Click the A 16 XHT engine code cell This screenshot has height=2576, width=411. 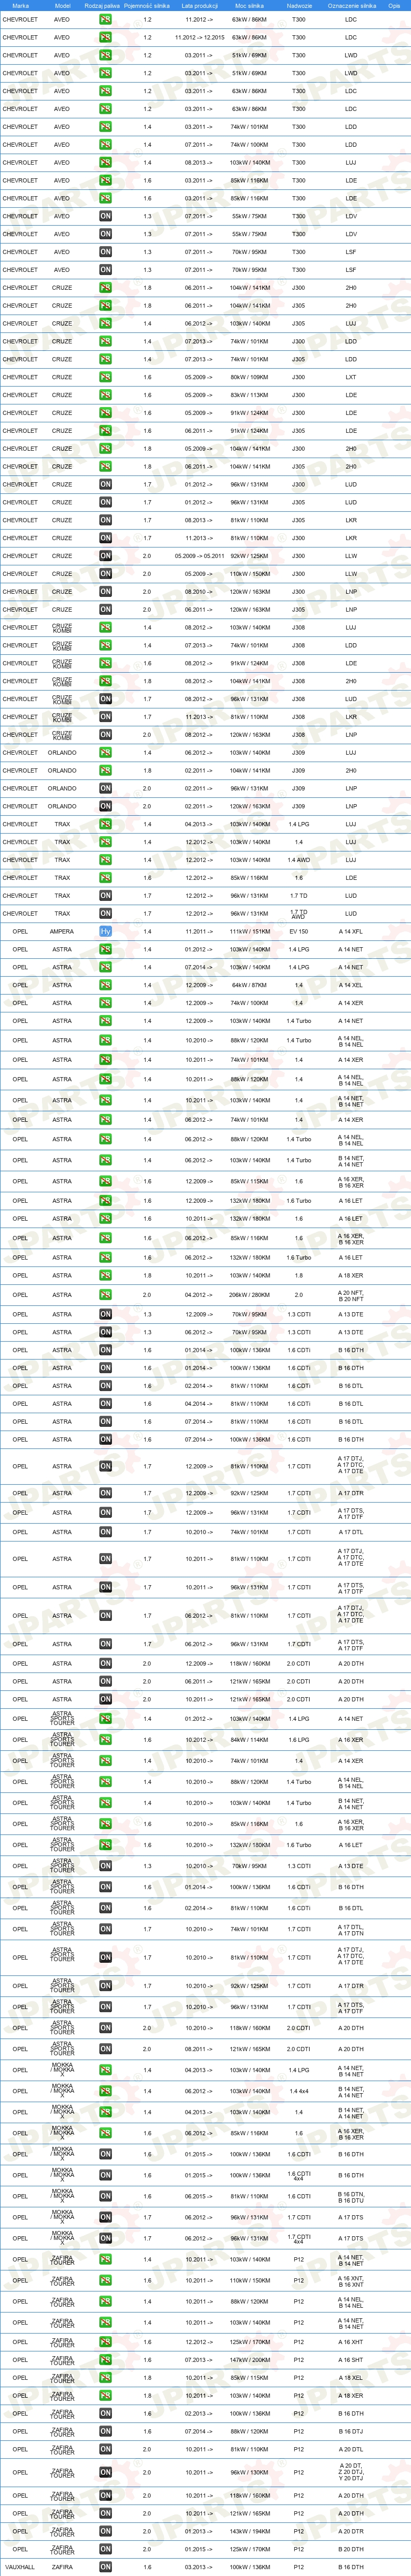click(351, 2342)
